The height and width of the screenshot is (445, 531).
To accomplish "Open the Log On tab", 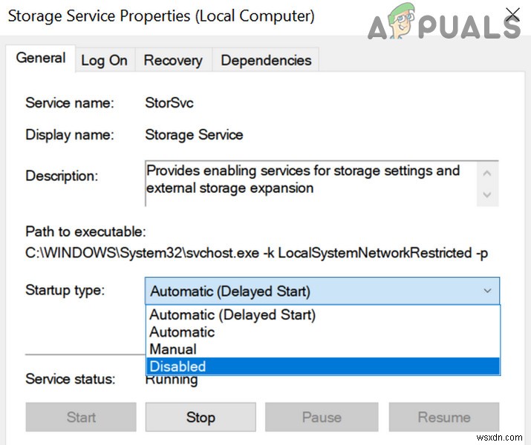I will click(x=104, y=60).
